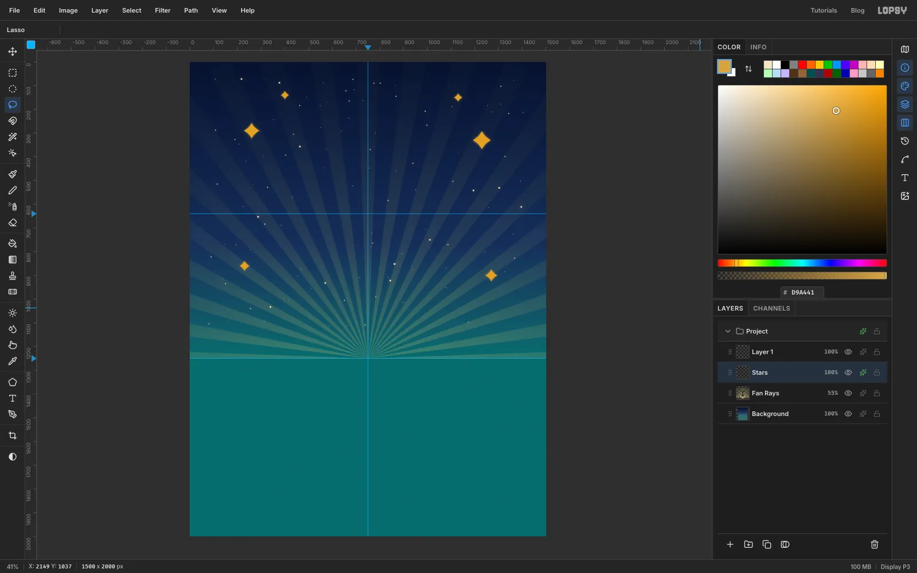Open the Tutorials link
The width and height of the screenshot is (917, 573).
pos(824,10)
